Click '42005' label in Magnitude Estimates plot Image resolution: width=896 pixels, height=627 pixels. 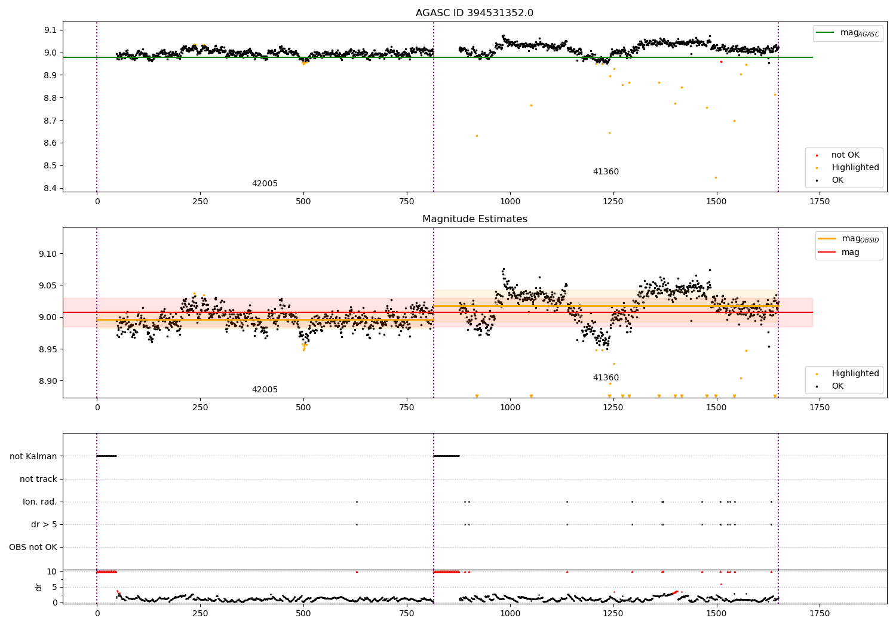pyautogui.click(x=265, y=390)
